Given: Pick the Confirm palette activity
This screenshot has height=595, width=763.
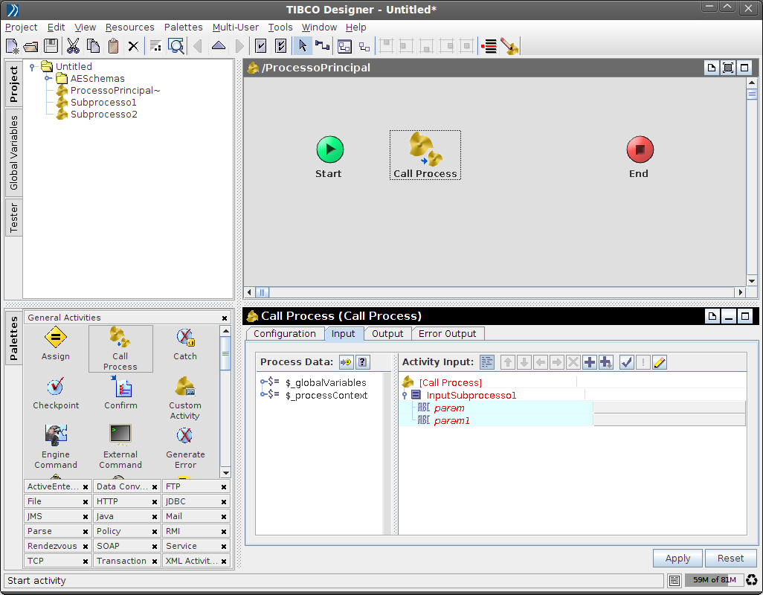Looking at the screenshot, I should 120,393.
